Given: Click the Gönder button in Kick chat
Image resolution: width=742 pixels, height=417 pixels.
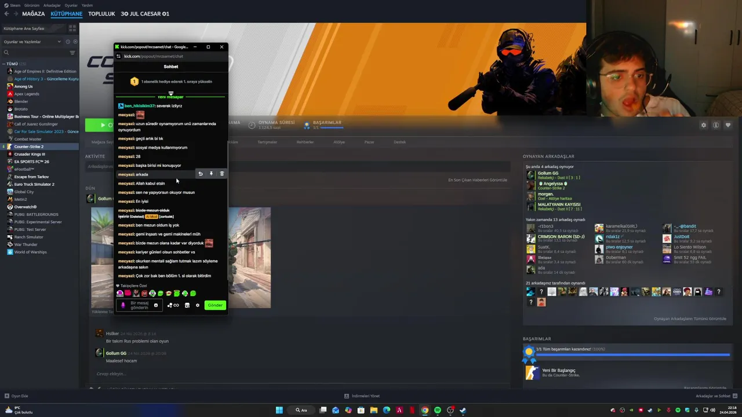Looking at the screenshot, I should (x=215, y=305).
